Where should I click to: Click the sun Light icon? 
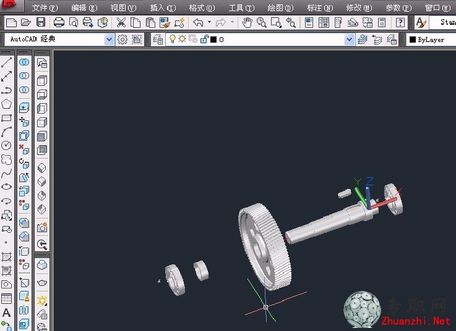(x=42, y=300)
